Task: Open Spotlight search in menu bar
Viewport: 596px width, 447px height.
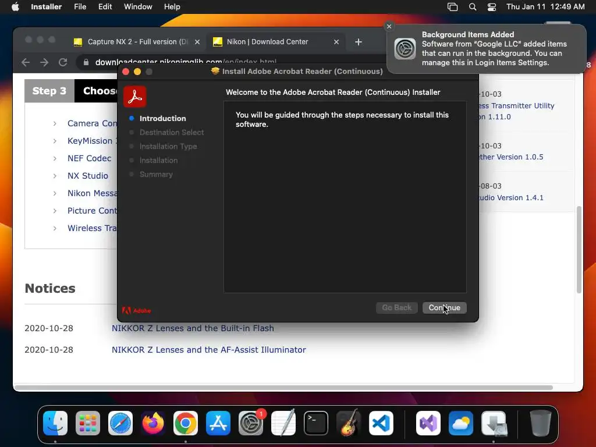Action: [473, 7]
